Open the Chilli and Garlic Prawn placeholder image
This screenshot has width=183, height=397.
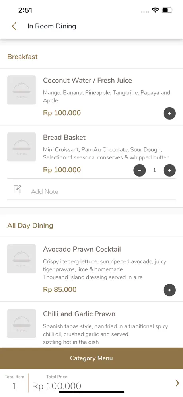tap(21, 324)
